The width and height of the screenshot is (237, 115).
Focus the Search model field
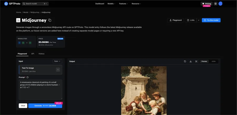(35, 4)
